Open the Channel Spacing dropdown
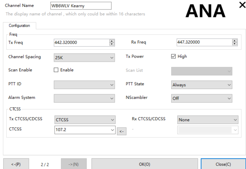246x169 pixels. (84, 58)
